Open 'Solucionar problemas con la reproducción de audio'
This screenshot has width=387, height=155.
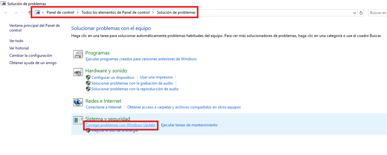tap(135, 89)
